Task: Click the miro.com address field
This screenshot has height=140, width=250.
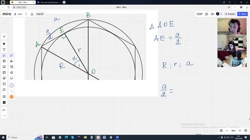Action: click(21, 7)
